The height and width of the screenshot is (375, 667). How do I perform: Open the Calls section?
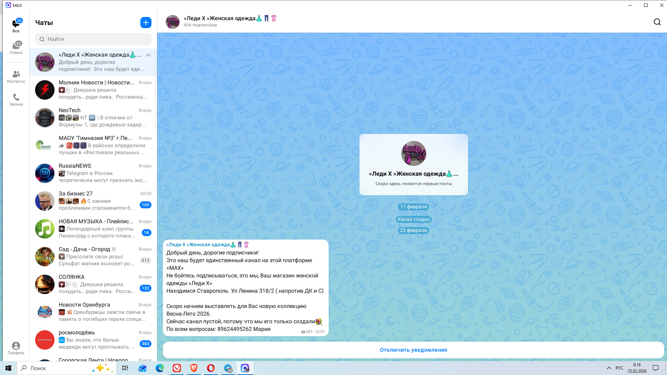click(x=16, y=99)
